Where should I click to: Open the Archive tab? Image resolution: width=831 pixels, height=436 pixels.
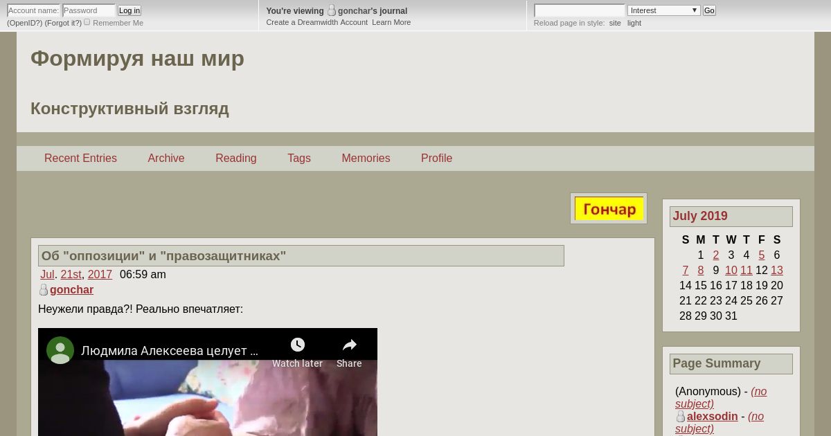click(166, 158)
